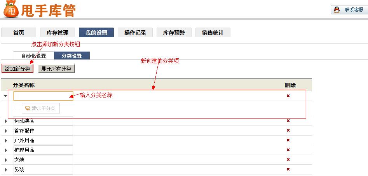Expand the 户外用品 category
The height and width of the screenshot is (176, 368).
6,141
